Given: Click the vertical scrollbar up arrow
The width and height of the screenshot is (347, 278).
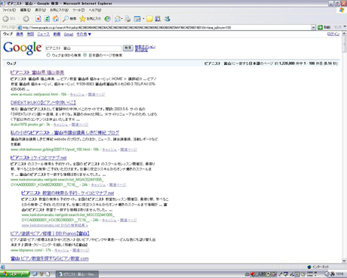Looking at the screenshot, I should (x=344, y=34).
